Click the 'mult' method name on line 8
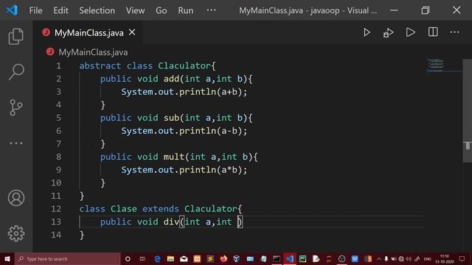This screenshot has height=265, width=472. [x=174, y=157]
